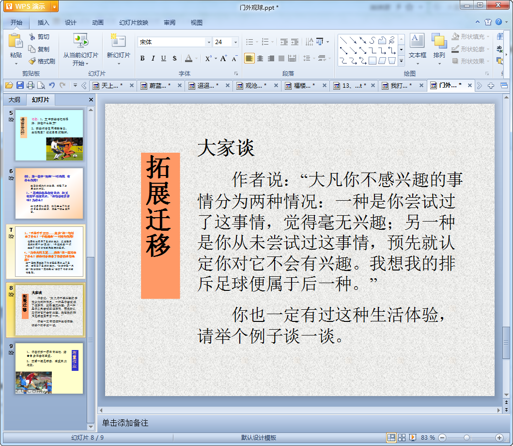Toggle text Shadow (S) formatting

[x=174, y=58]
